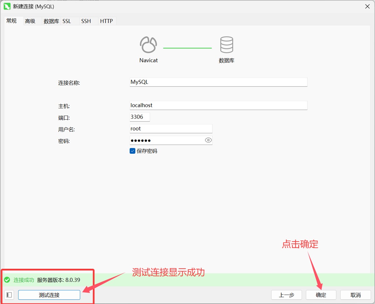This screenshot has height=304, width=375.
Task: Click the 端口: label
Action: [64, 118]
